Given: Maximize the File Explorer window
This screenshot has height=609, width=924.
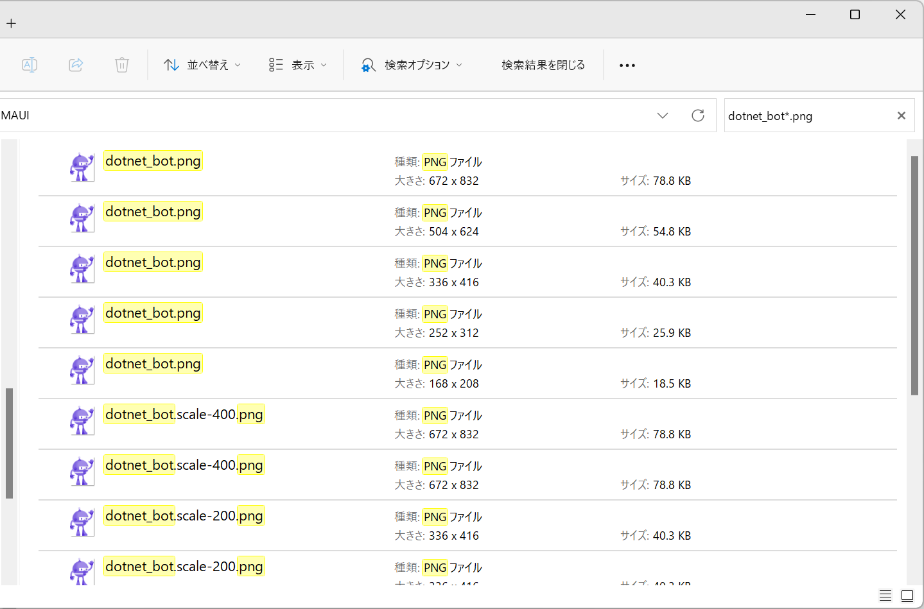Looking at the screenshot, I should click(x=855, y=14).
